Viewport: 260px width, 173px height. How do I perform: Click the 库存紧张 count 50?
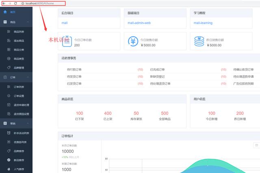point(136,113)
